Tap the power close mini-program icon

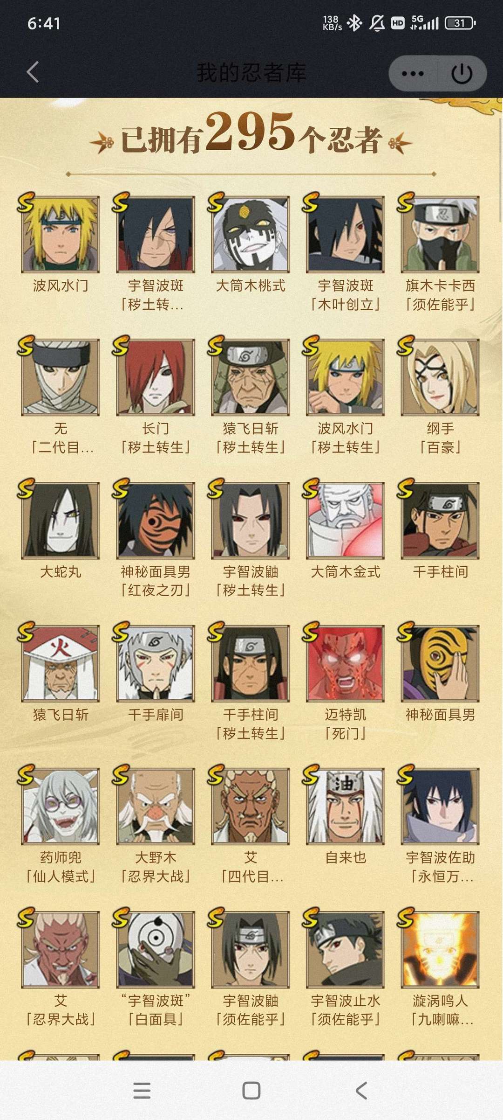462,73
